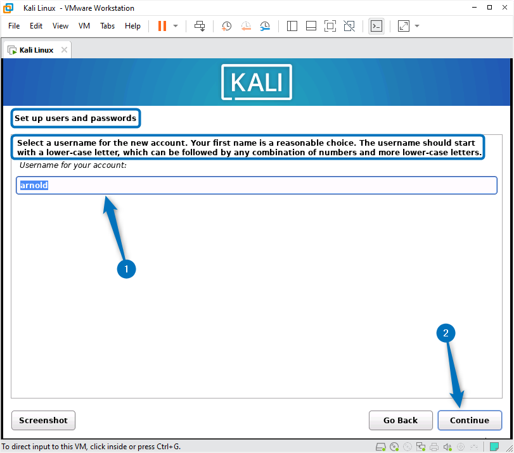
Task: Toggle the library panel visibility
Action: pos(292,26)
